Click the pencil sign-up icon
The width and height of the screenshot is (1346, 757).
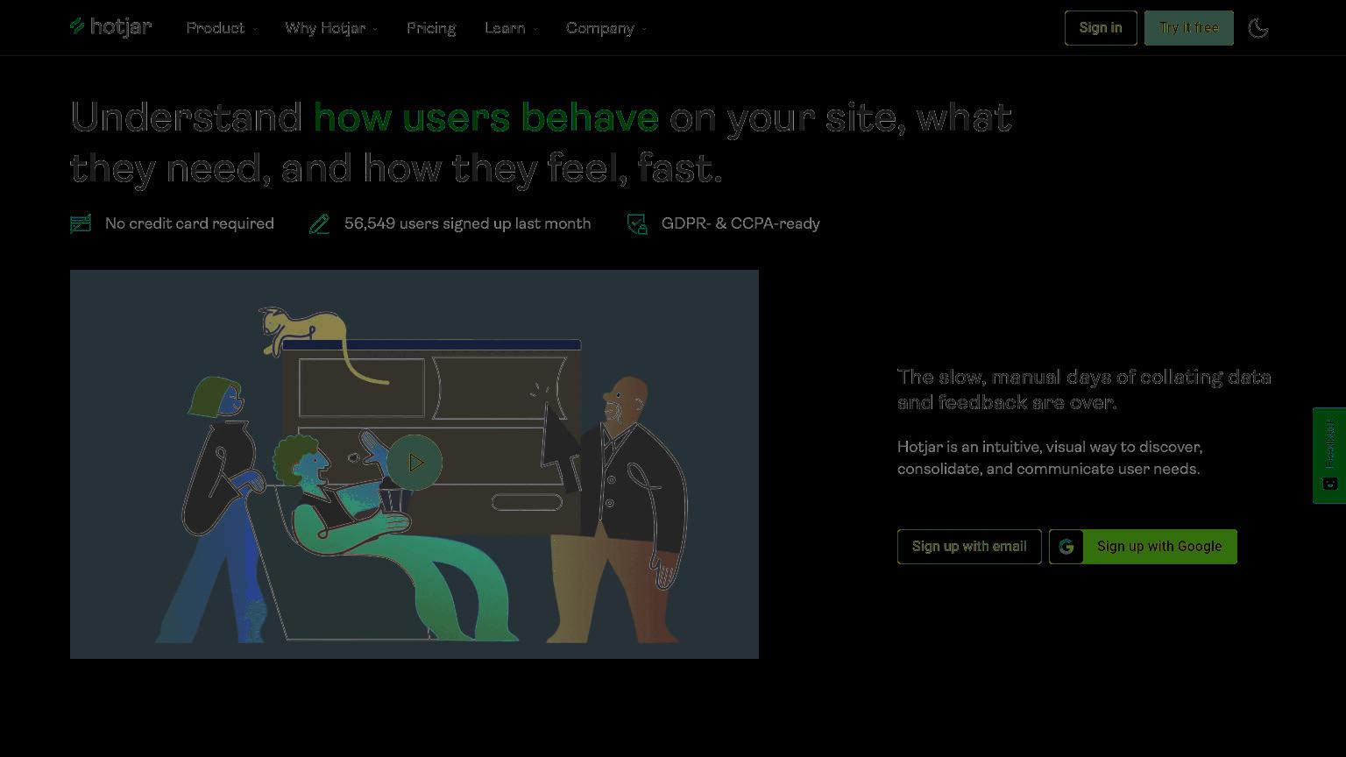click(x=320, y=224)
